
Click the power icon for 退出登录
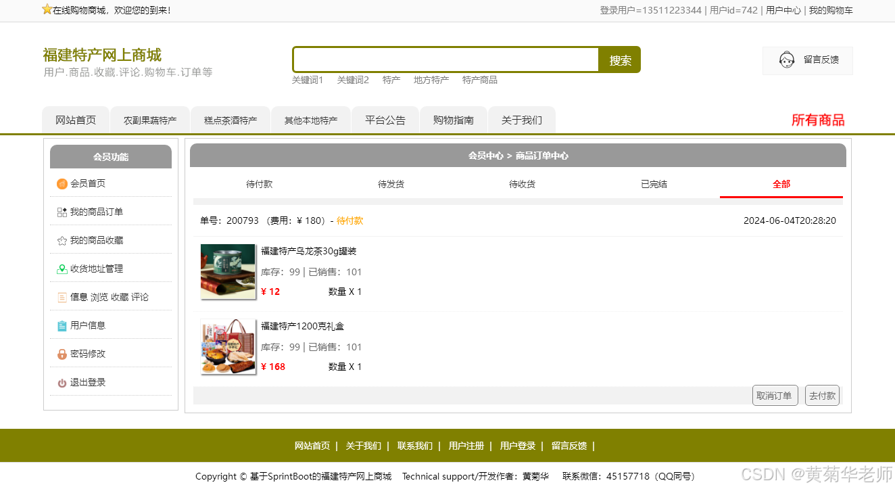62,383
